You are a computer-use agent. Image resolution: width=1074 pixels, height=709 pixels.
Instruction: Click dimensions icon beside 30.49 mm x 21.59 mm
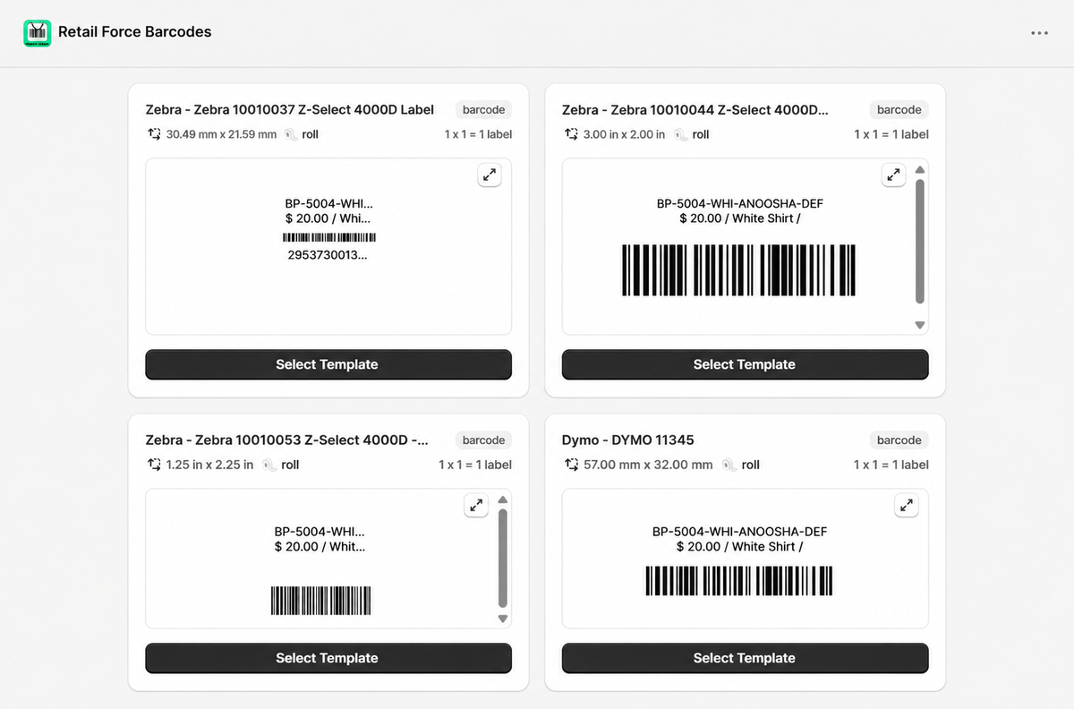pyautogui.click(x=154, y=134)
